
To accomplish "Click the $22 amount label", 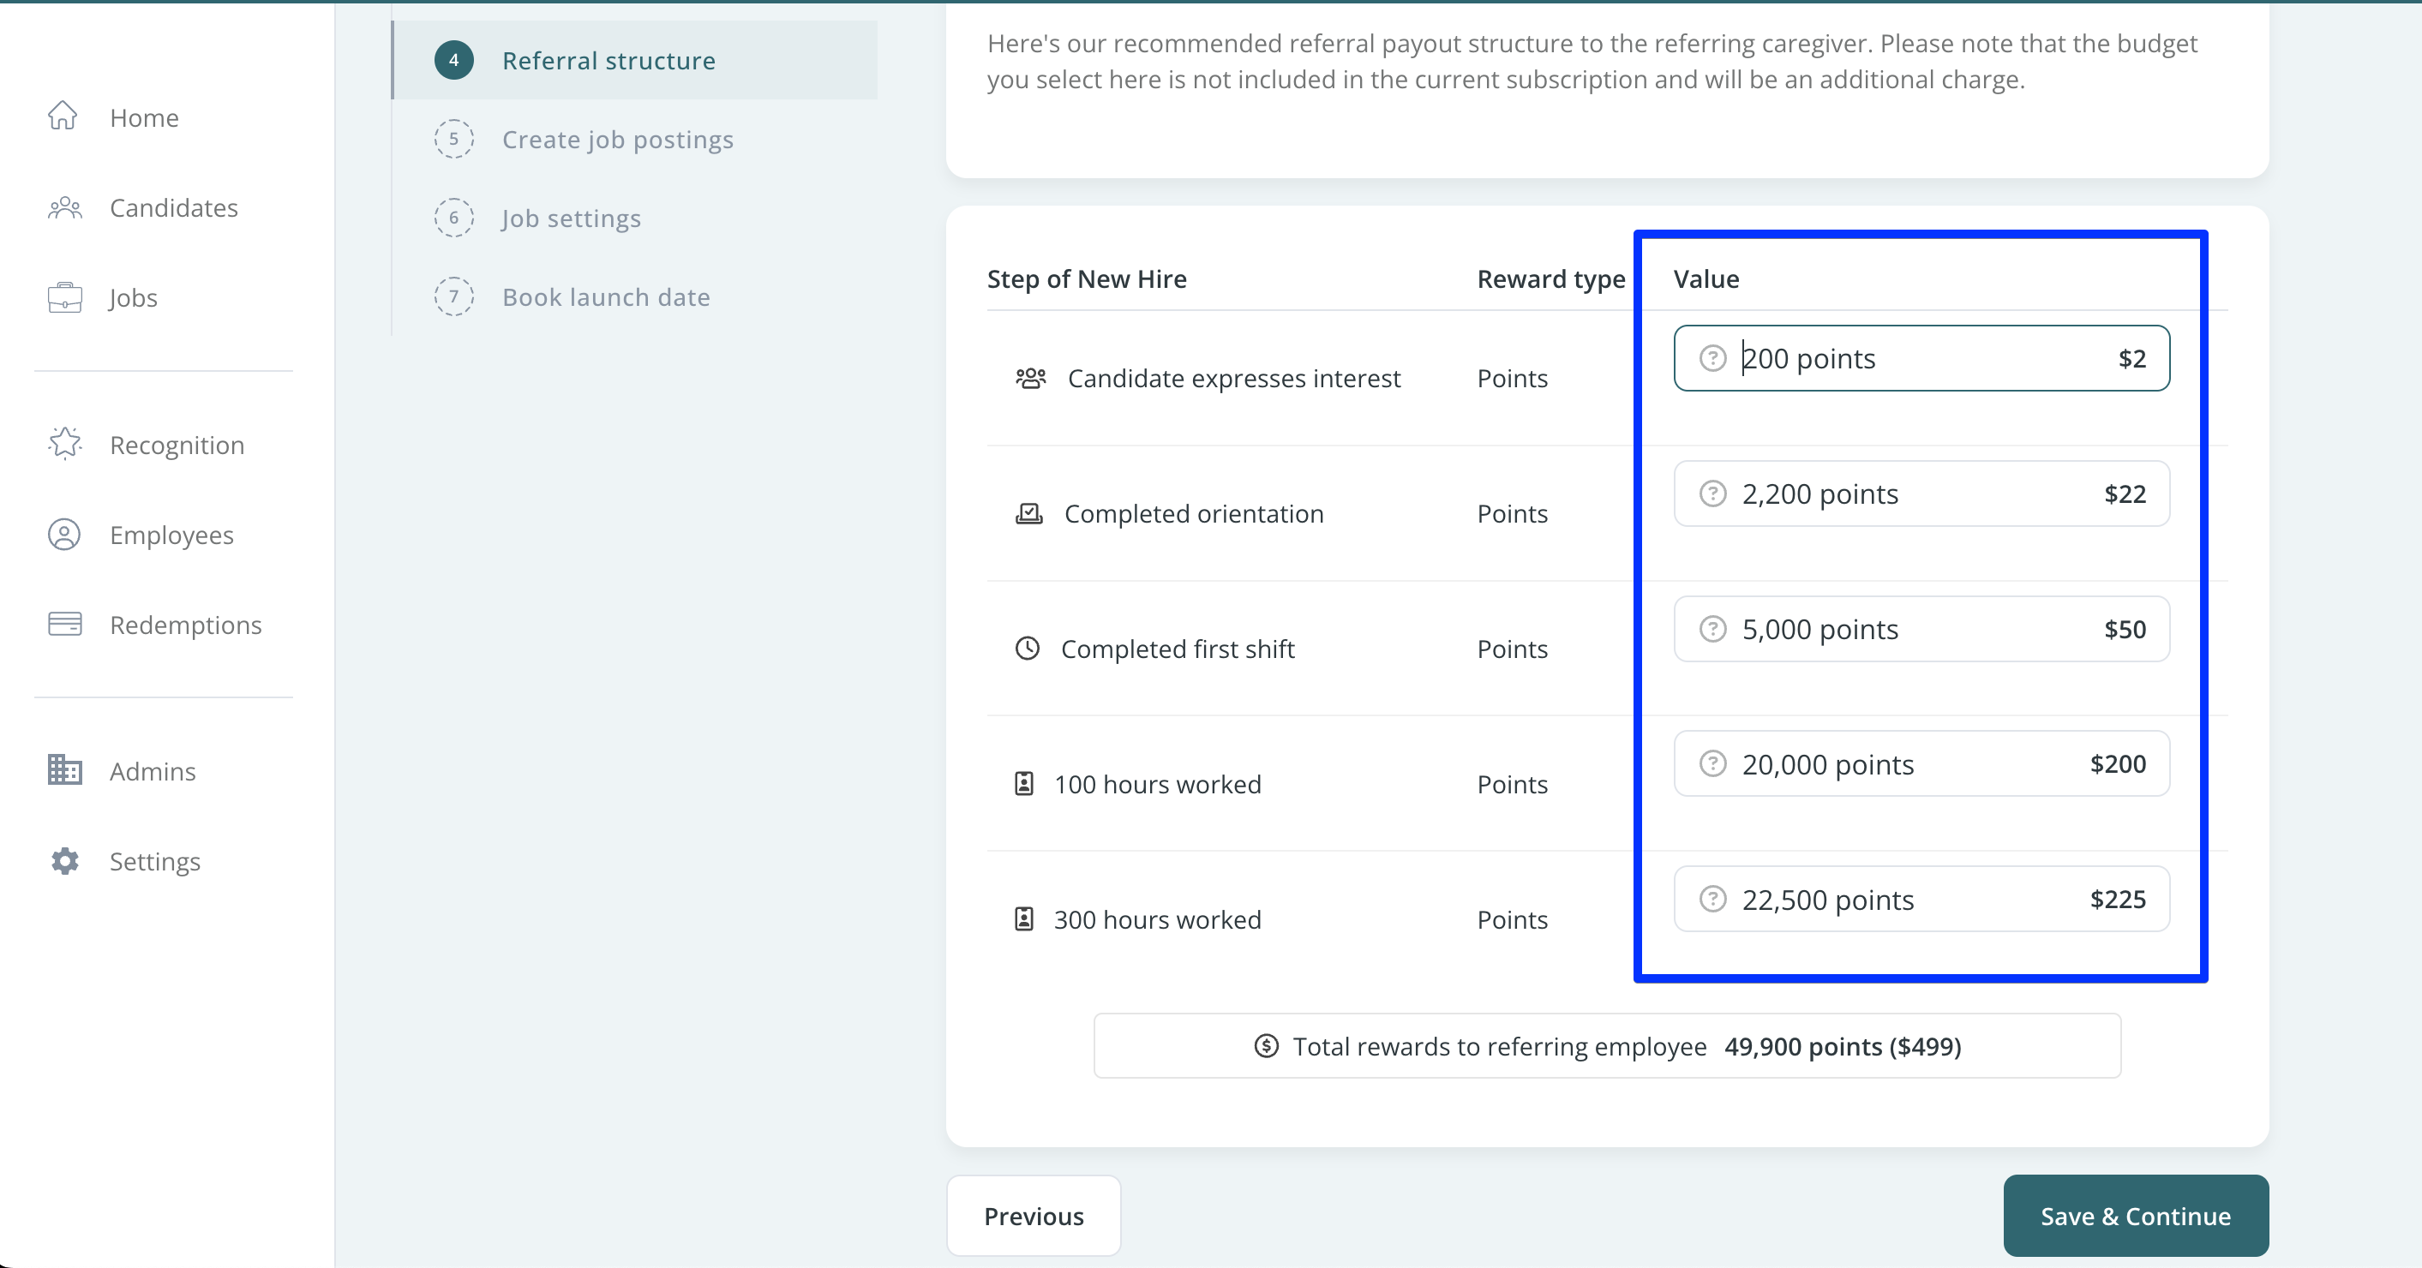I will point(2125,493).
